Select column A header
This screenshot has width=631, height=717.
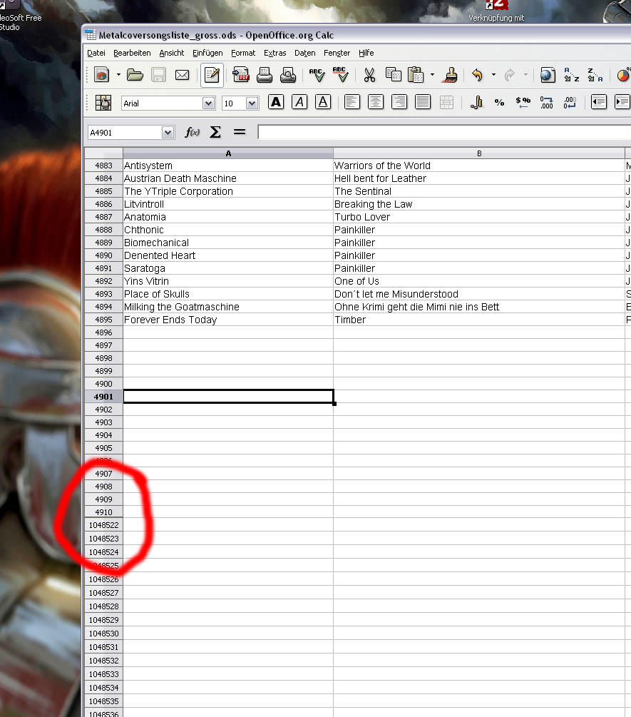coord(228,153)
